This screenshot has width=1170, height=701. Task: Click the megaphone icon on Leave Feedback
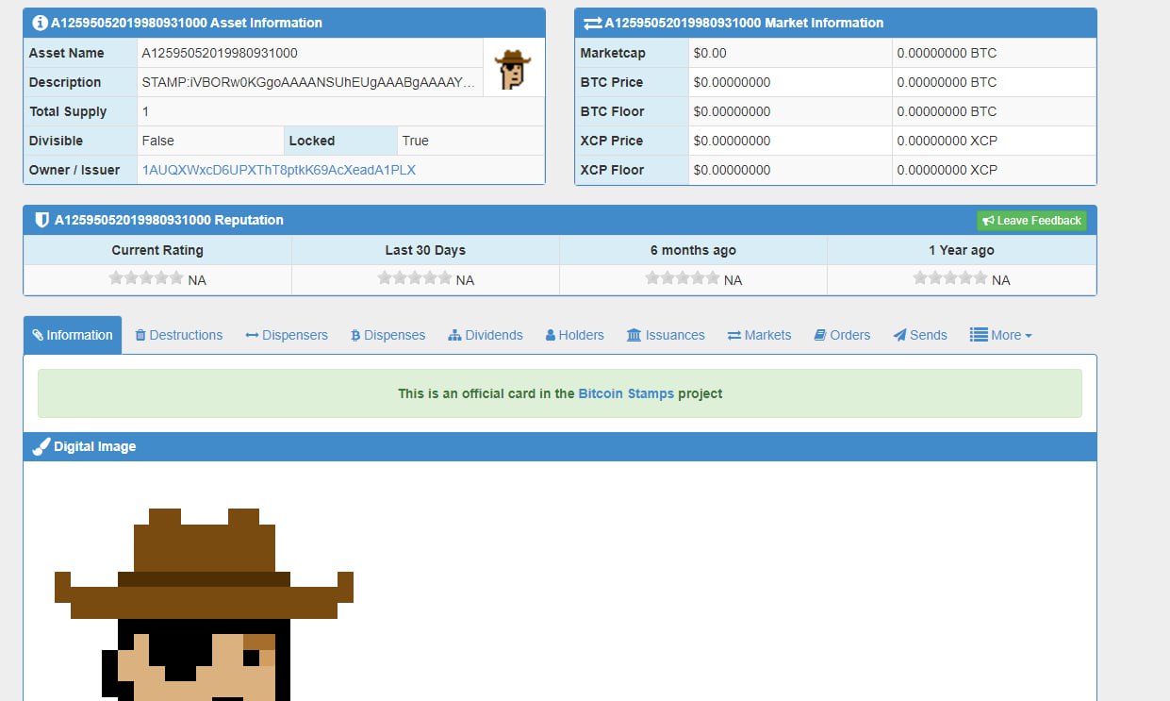tap(988, 221)
